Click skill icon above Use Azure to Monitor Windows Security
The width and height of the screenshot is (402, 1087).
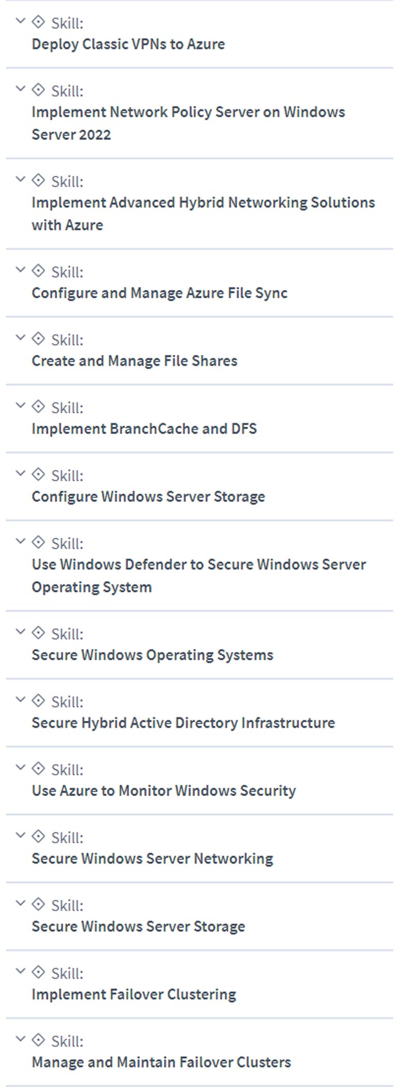tap(38, 768)
